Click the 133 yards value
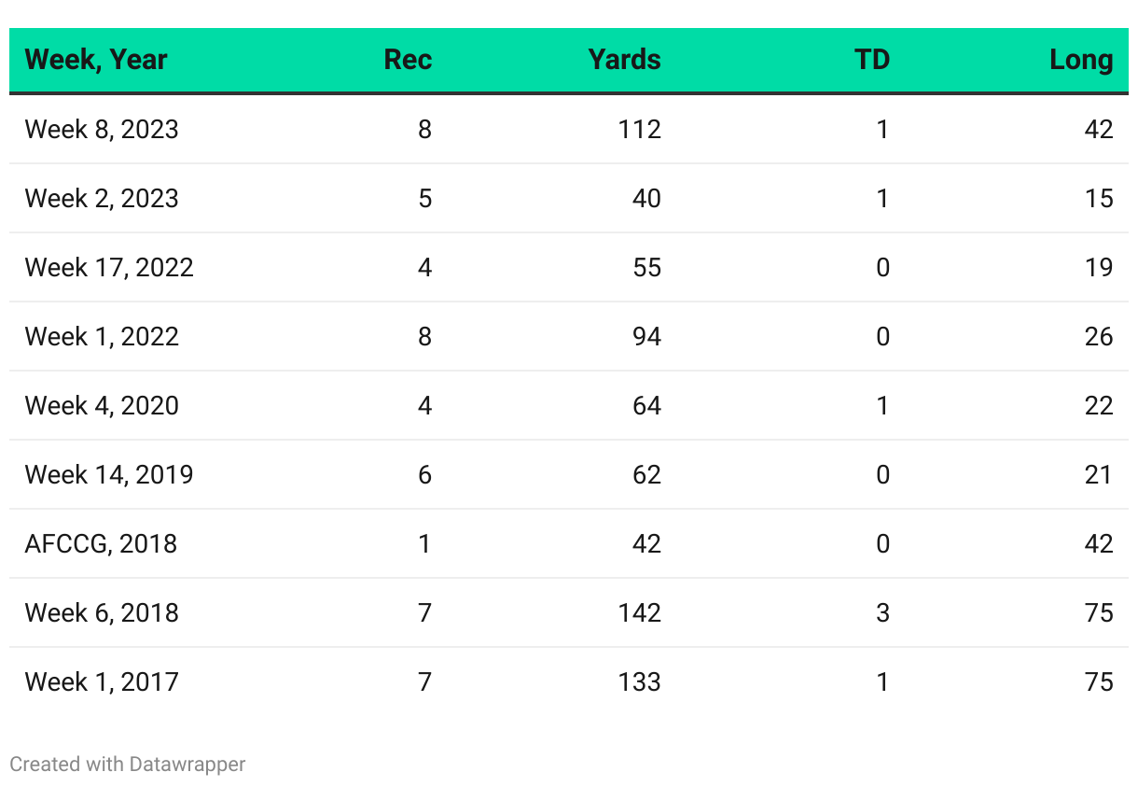The height and width of the screenshot is (786, 1138). click(639, 681)
